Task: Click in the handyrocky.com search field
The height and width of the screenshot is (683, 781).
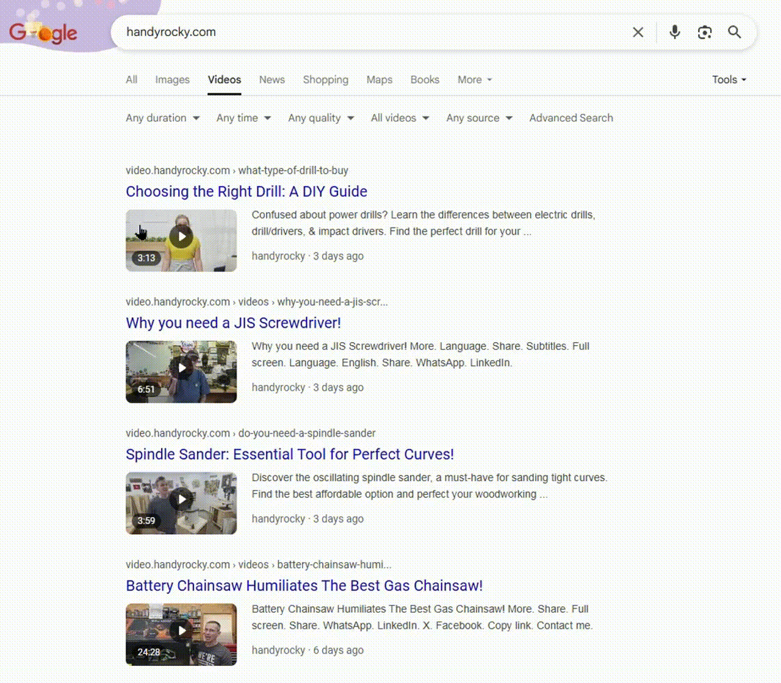Action: coord(372,32)
